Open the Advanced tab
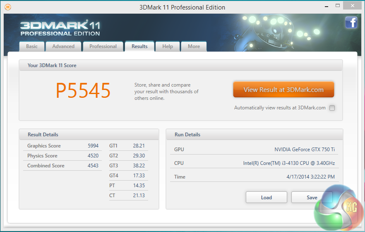The width and height of the screenshot is (365, 232). coord(63,46)
